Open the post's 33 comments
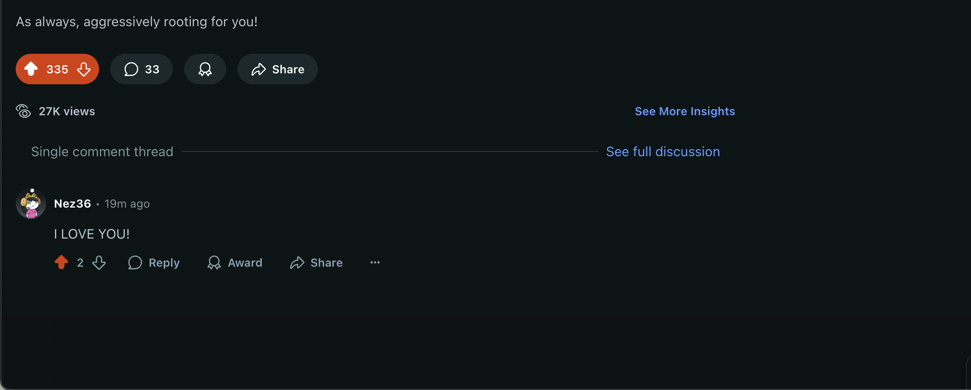The width and height of the screenshot is (971, 390). tap(141, 69)
